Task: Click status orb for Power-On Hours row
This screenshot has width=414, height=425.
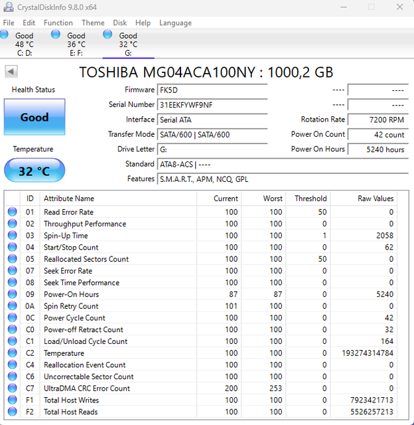Action: pyautogui.click(x=12, y=294)
